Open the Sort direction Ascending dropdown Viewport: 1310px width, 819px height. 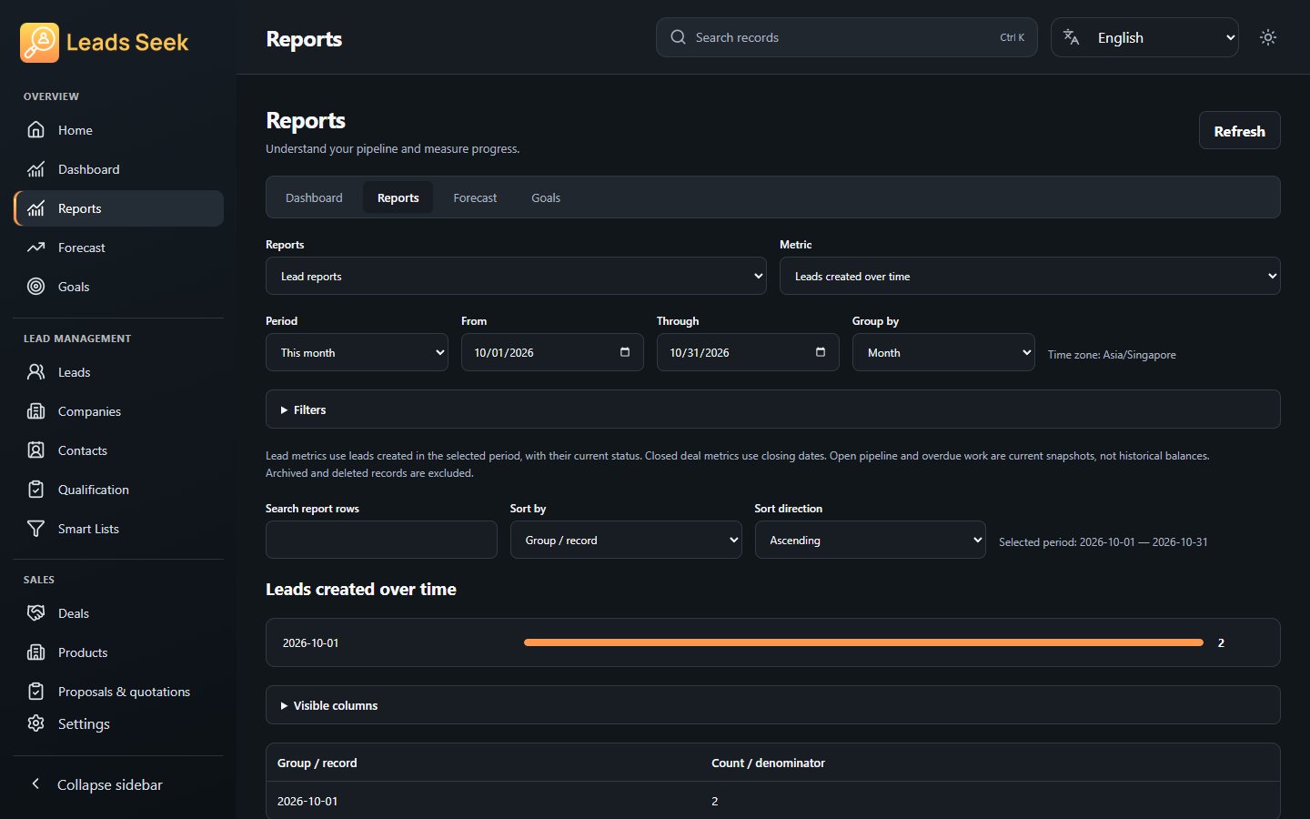(x=871, y=540)
